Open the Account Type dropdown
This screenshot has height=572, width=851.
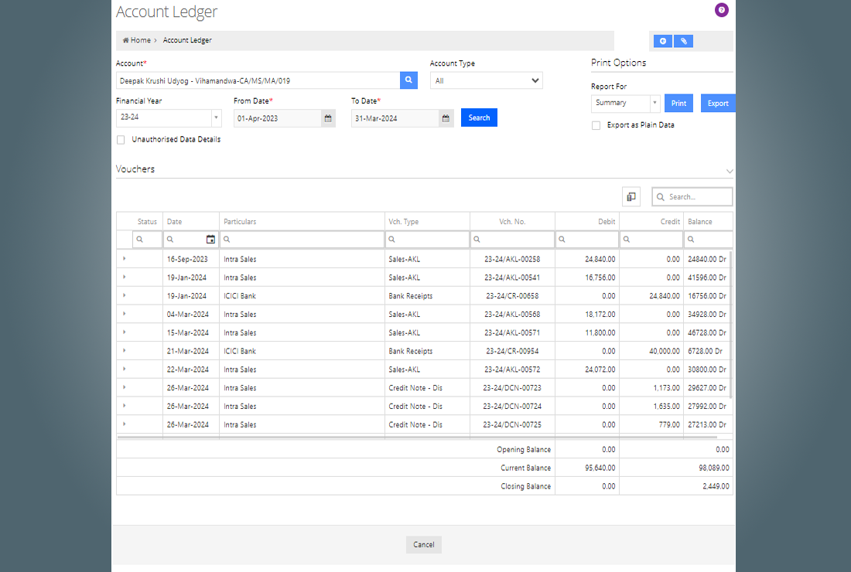[487, 80]
